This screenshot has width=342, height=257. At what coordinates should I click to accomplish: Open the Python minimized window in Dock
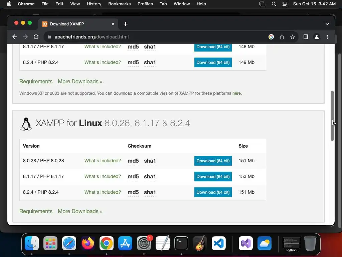pyautogui.click(x=291, y=244)
